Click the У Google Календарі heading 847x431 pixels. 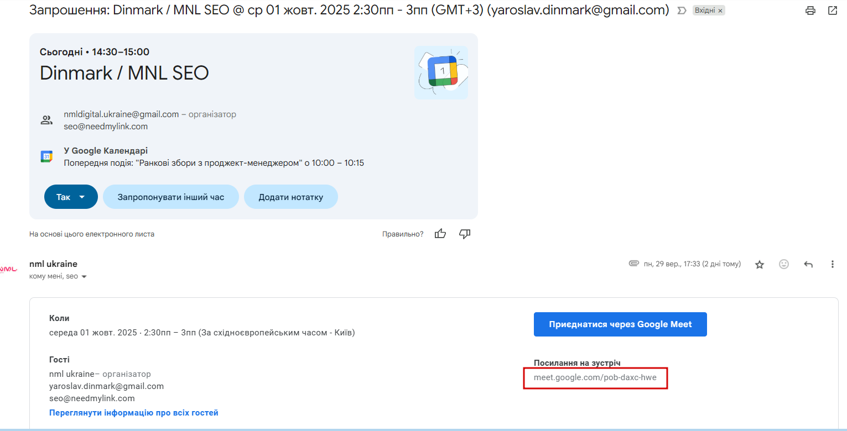(106, 151)
